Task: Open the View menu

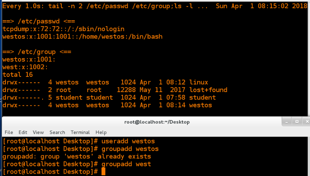Action: 38,132
